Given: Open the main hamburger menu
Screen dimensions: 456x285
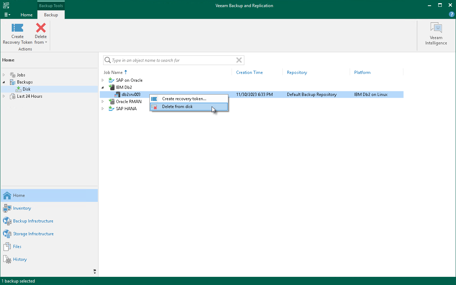Looking at the screenshot, I should pyautogui.click(x=7, y=15).
